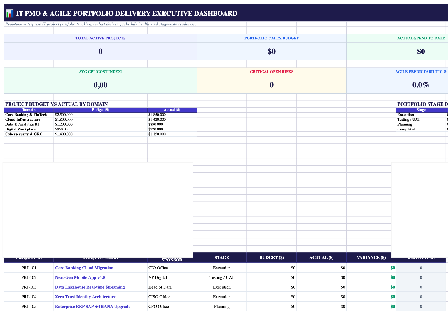Select the 0,0% agile predictability value
The width and height of the screenshot is (448, 334).
(421, 85)
